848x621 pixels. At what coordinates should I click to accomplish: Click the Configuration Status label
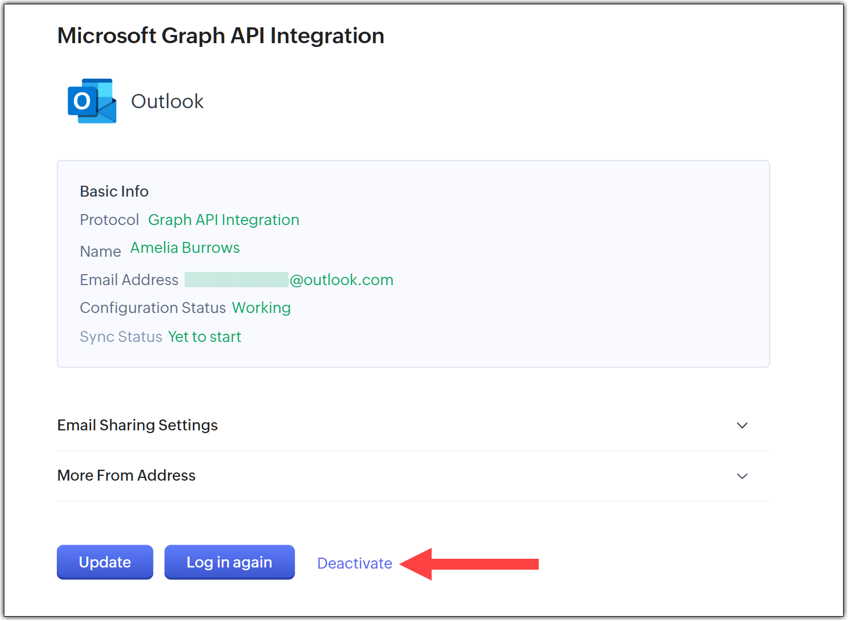[x=152, y=308]
